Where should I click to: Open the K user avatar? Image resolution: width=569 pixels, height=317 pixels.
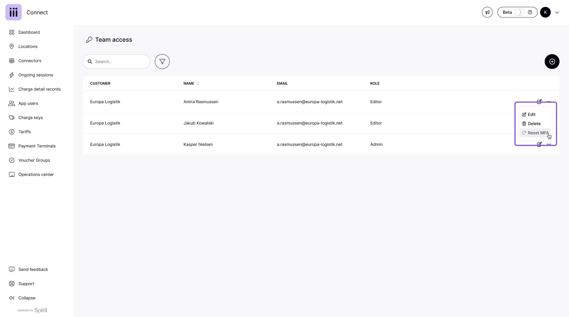pyautogui.click(x=545, y=12)
